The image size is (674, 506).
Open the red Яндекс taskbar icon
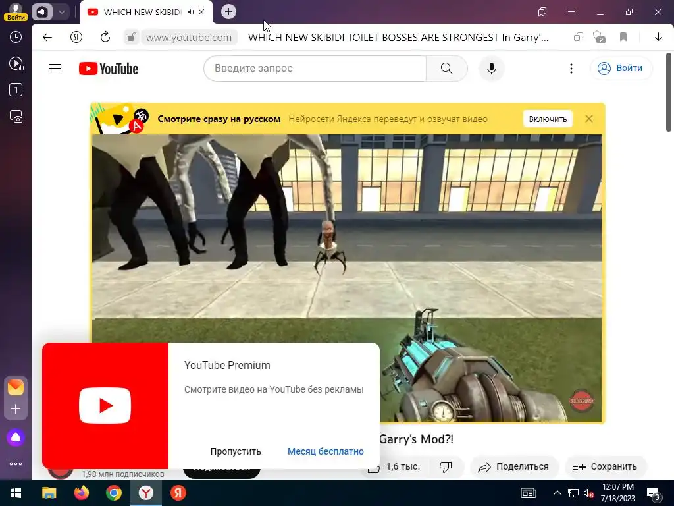coord(178,493)
